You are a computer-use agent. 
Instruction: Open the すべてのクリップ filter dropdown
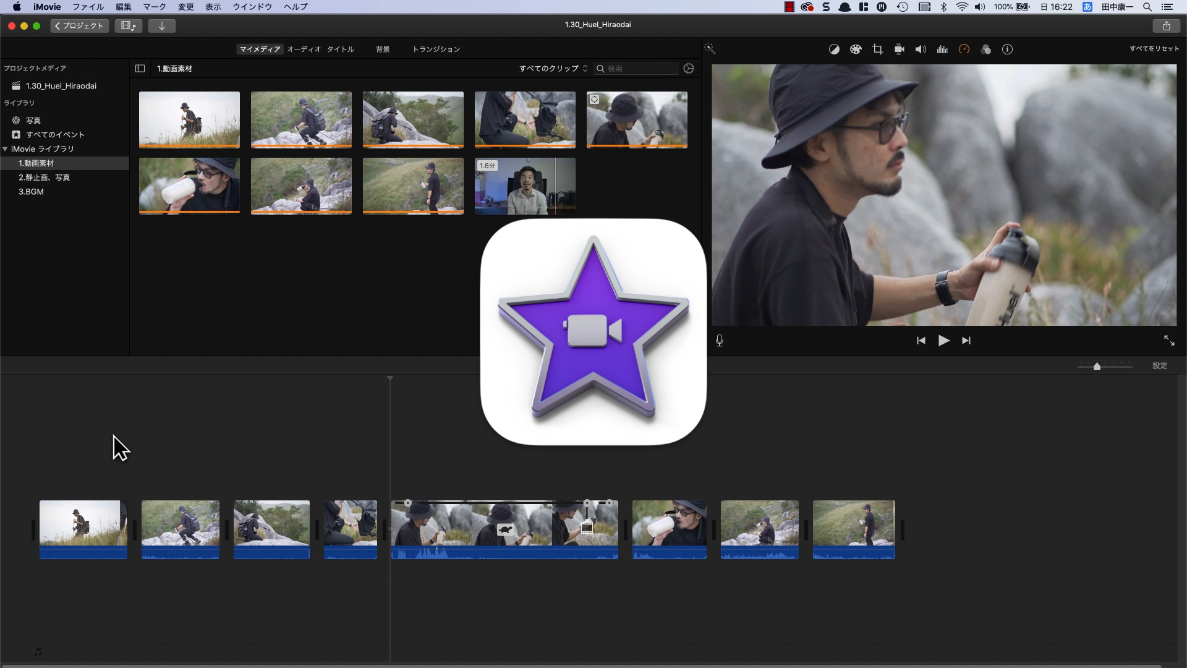pos(553,69)
